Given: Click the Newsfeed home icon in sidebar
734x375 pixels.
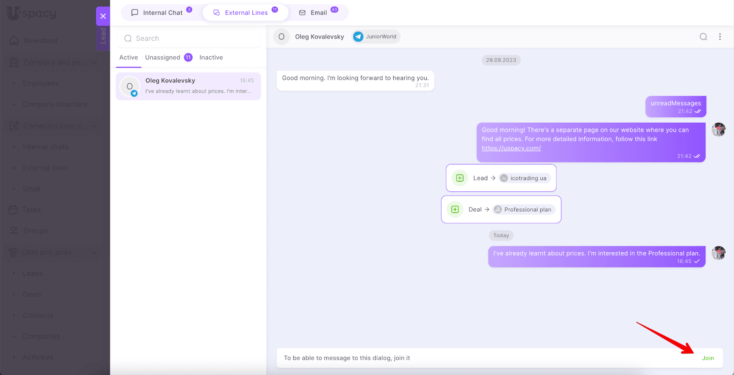Looking at the screenshot, I should (x=14, y=41).
